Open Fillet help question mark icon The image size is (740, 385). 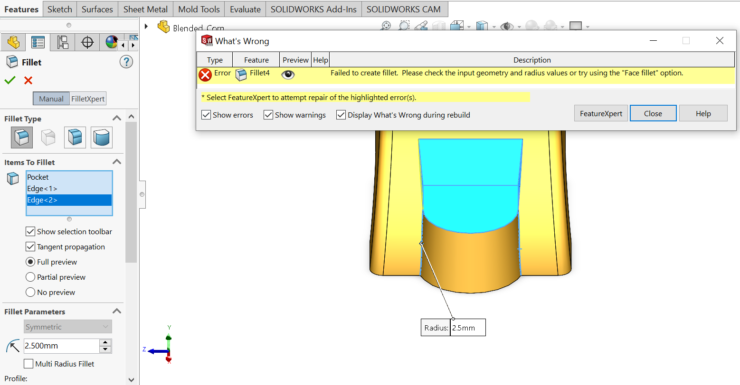(126, 62)
